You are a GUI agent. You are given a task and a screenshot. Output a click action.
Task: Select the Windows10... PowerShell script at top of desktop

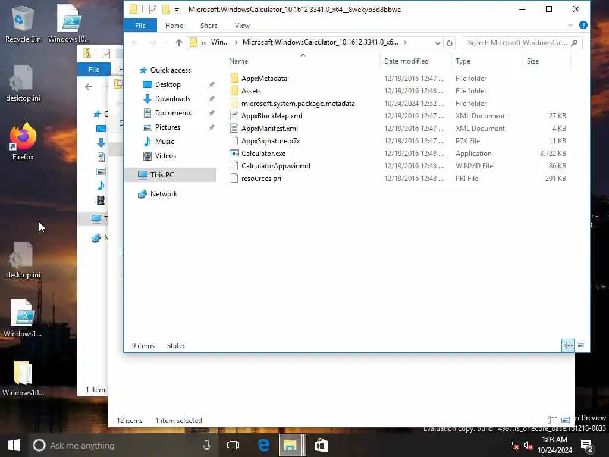point(69,24)
